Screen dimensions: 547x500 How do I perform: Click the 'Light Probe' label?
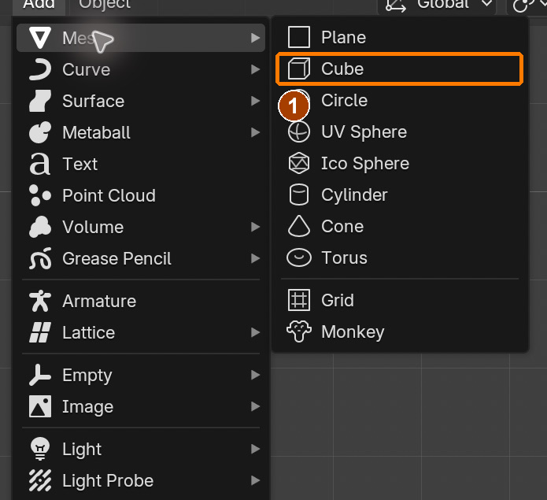(x=108, y=481)
